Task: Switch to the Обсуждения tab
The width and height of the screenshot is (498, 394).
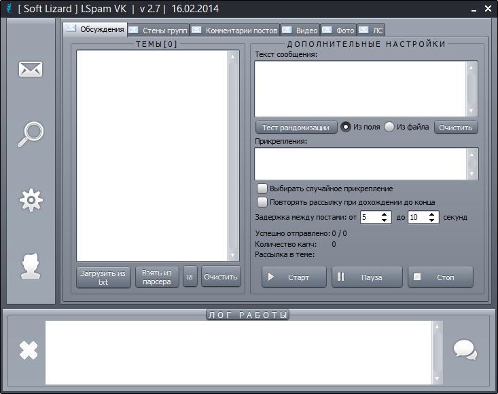Action: coord(95,29)
